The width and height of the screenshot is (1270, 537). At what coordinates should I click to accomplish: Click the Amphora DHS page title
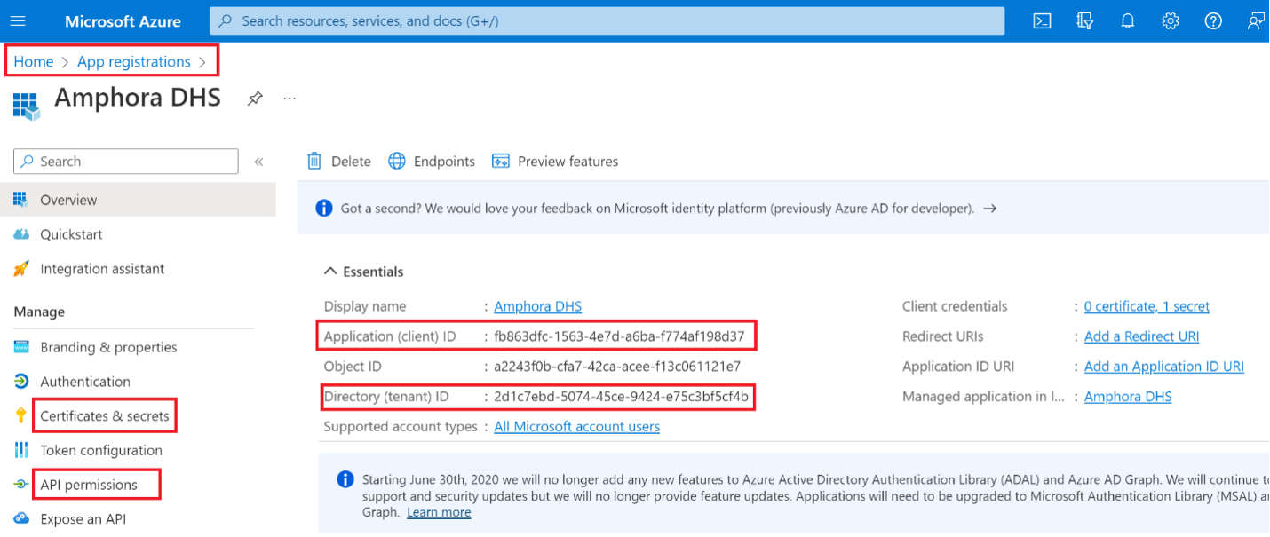click(138, 98)
